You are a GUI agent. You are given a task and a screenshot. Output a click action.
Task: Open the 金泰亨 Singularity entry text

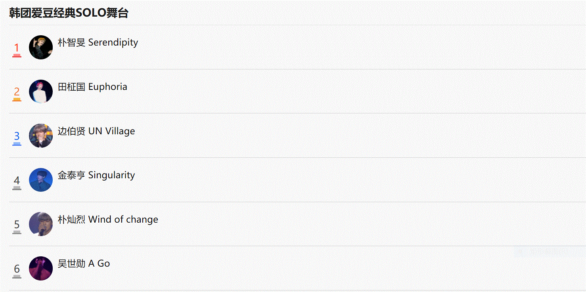click(x=96, y=175)
